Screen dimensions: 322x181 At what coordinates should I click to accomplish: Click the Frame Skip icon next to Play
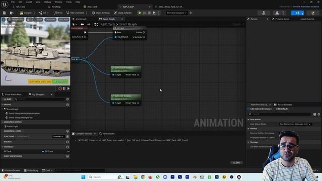click(x=144, y=13)
